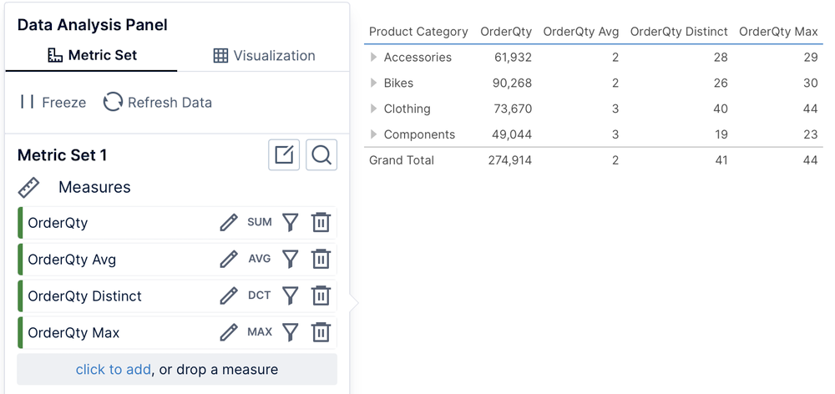
Task: Switch to the Visualization tab
Action: (x=264, y=55)
